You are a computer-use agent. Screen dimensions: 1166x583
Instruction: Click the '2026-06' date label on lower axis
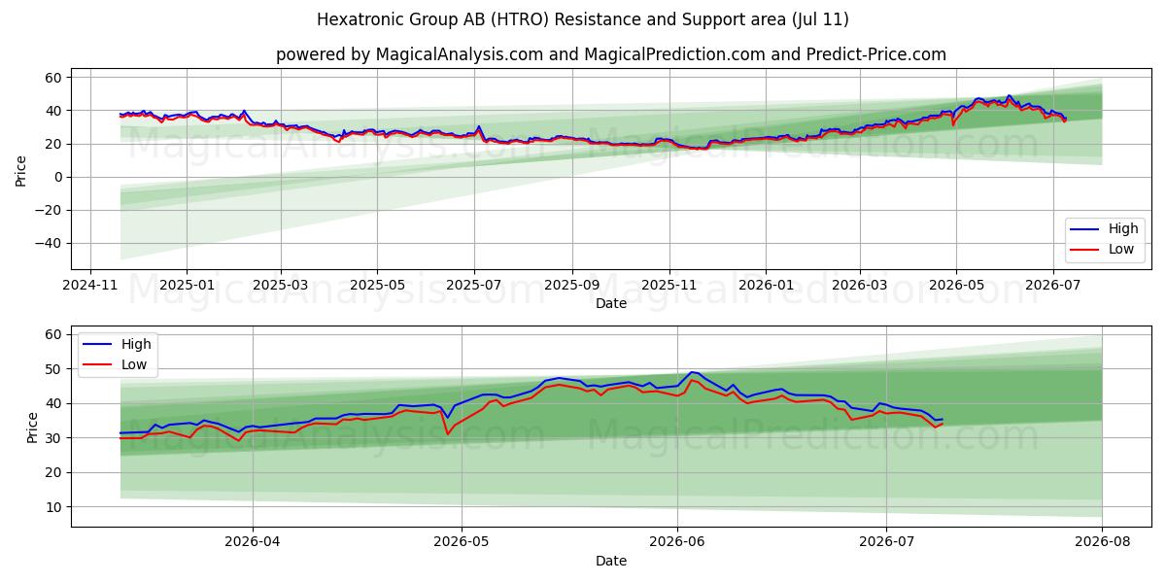coord(677,543)
